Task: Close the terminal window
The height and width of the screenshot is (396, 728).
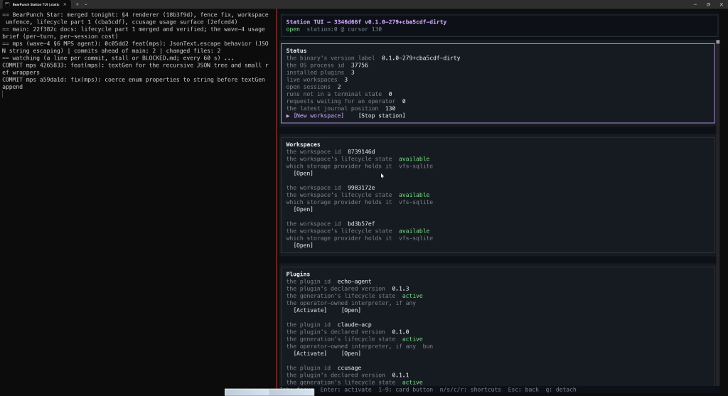Action: point(721,4)
